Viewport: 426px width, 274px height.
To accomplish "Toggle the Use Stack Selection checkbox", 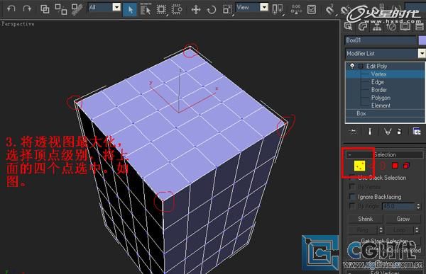I will [x=352, y=178].
